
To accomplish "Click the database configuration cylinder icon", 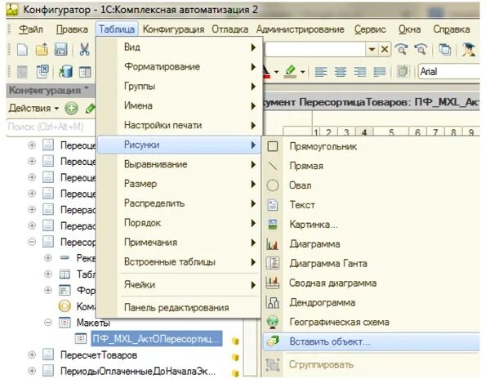I will pyautogui.click(x=66, y=72).
